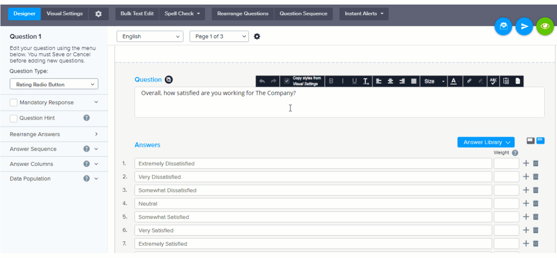Click the Bulk Text Edit button
This screenshot has width=557, height=258.
pos(137,14)
